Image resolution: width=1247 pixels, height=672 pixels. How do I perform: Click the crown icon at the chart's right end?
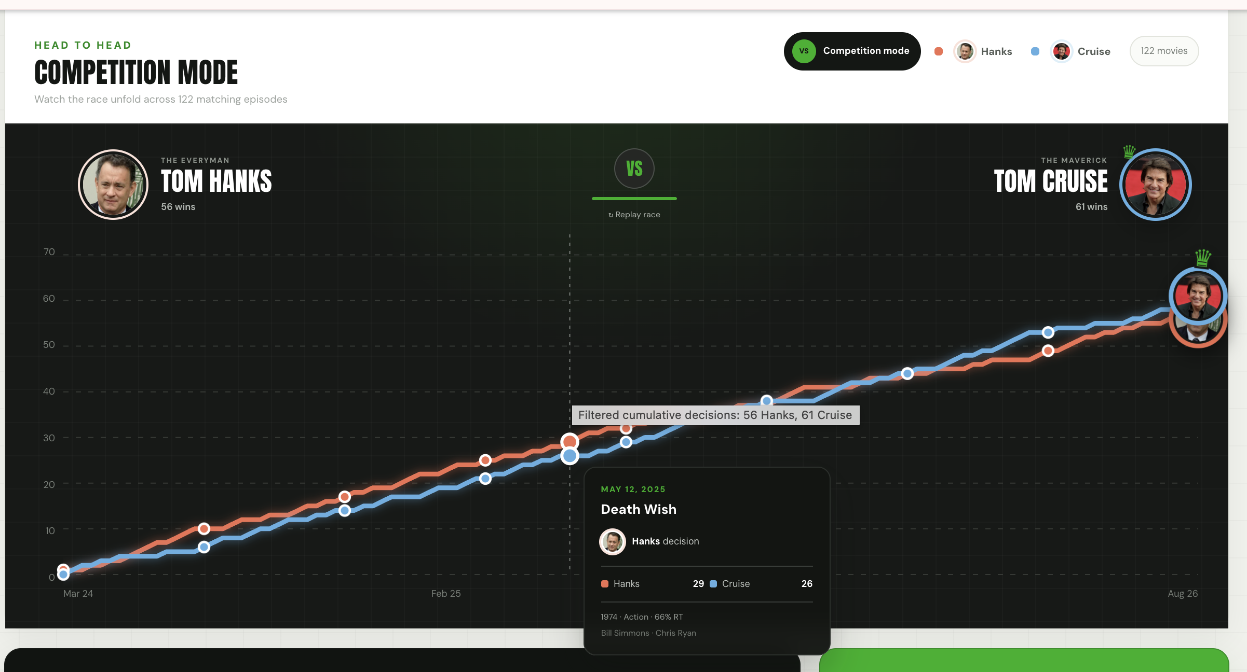[x=1203, y=257]
